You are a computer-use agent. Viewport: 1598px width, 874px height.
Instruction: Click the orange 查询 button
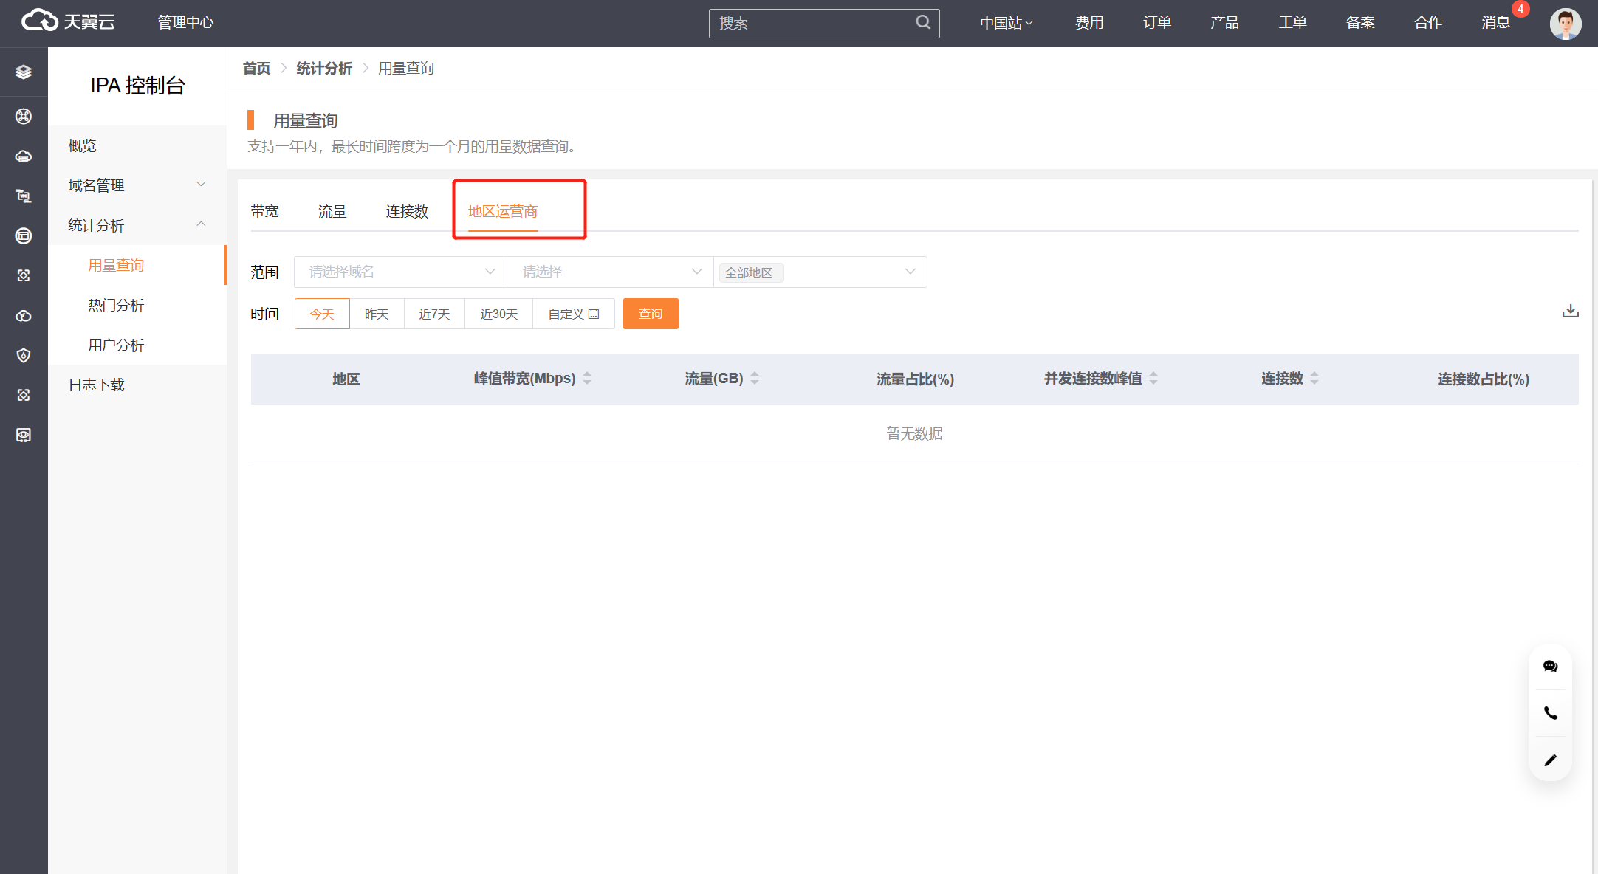pyautogui.click(x=651, y=314)
